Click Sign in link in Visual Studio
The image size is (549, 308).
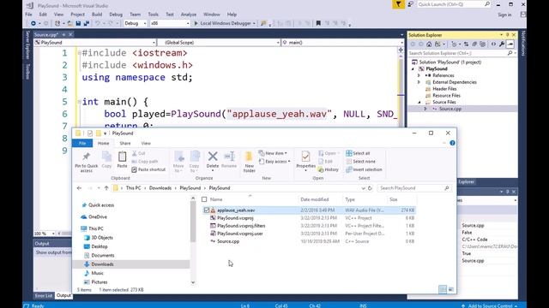(x=504, y=15)
